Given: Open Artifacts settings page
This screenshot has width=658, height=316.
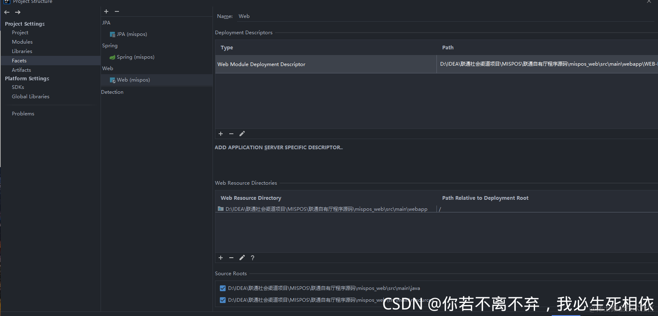Looking at the screenshot, I should click(21, 70).
